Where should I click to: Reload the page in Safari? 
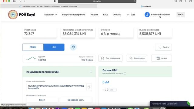[135, 1]
